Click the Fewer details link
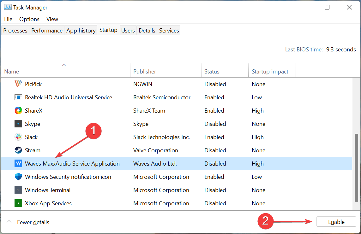361x234 pixels. (33, 222)
